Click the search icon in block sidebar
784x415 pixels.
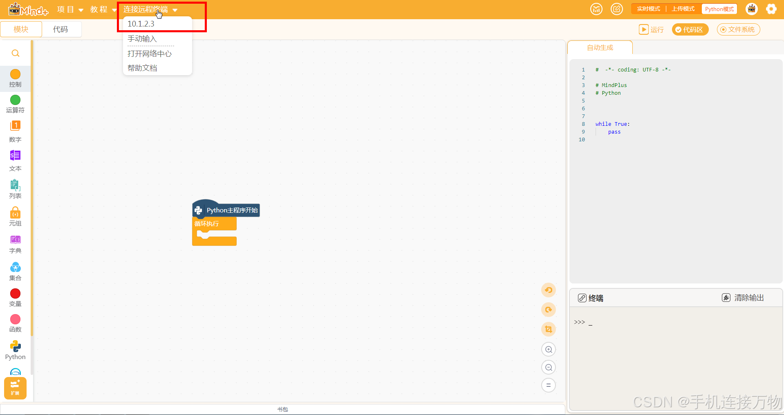(x=16, y=54)
